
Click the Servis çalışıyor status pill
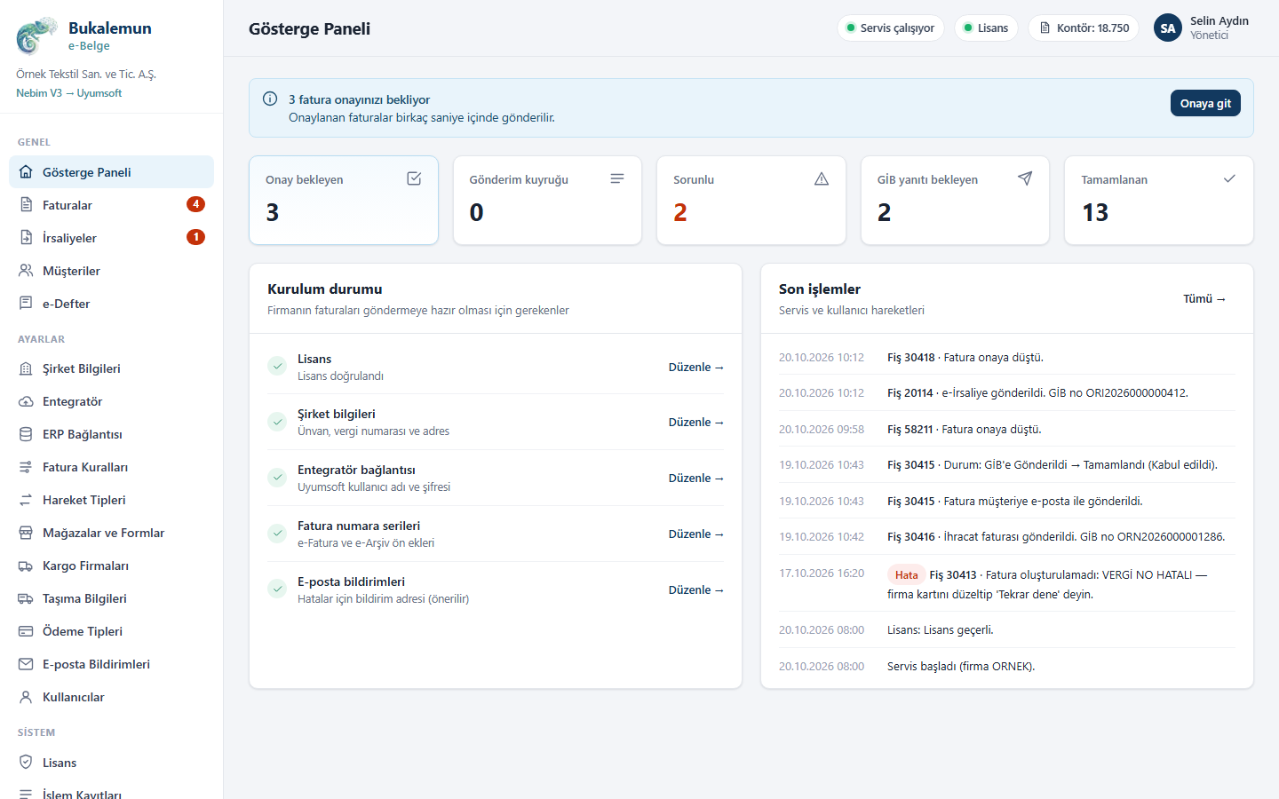click(x=891, y=28)
